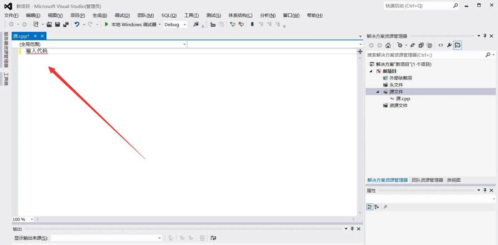Toggle word wrap in Output panel
Viewport: 498px width, 245px height.
click(213, 238)
